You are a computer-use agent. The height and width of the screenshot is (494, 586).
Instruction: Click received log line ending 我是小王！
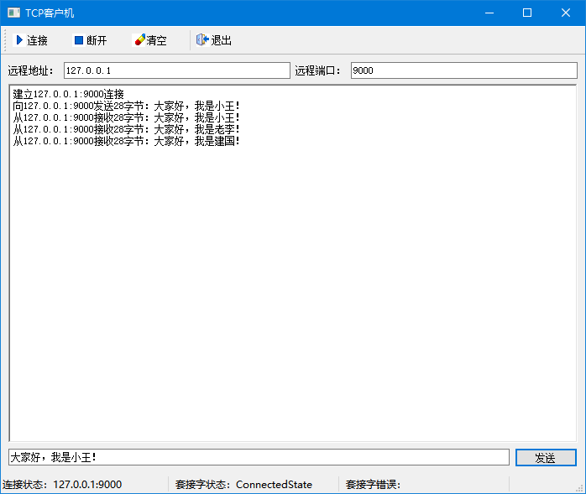(126, 117)
